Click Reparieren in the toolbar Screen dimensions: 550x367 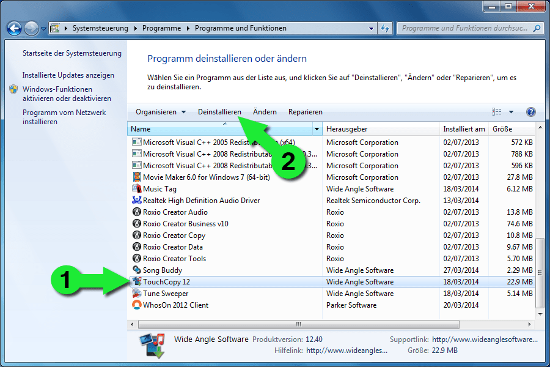click(305, 112)
